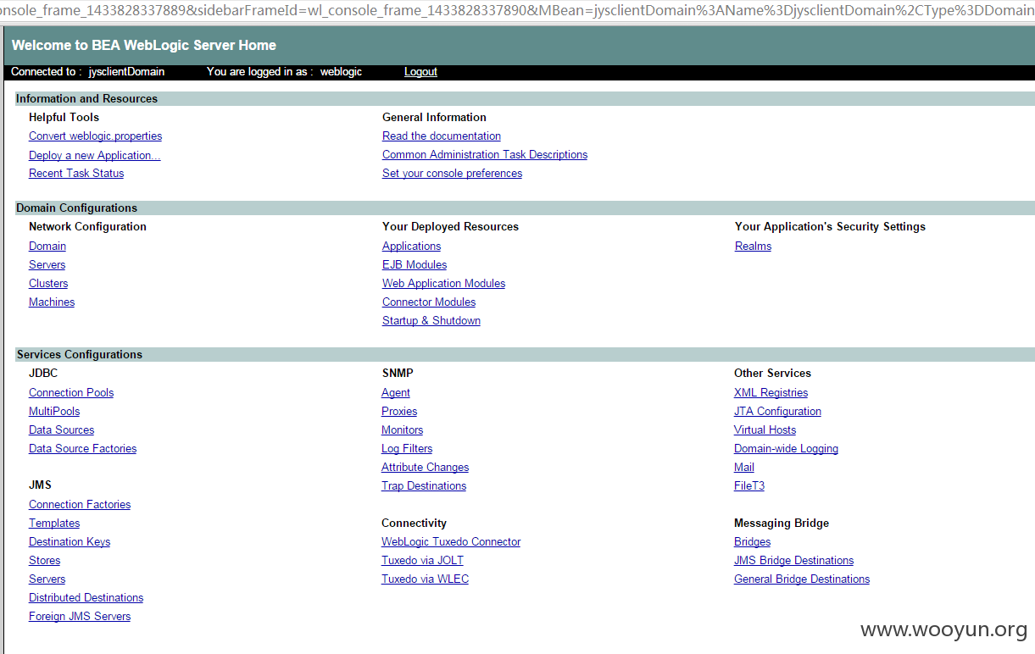Open SNMP Log Filters link
Image resolution: width=1035 pixels, height=654 pixels.
pyautogui.click(x=407, y=449)
